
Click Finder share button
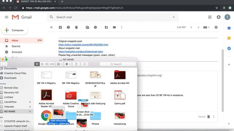coord(76,64)
